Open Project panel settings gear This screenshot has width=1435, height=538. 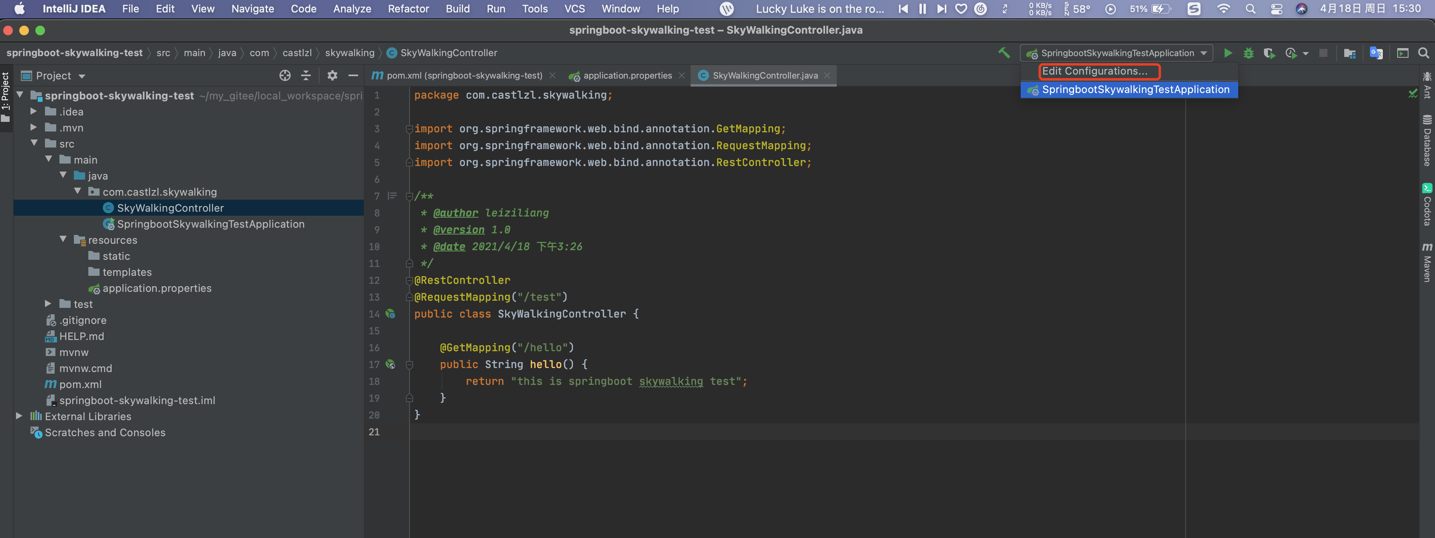click(332, 76)
